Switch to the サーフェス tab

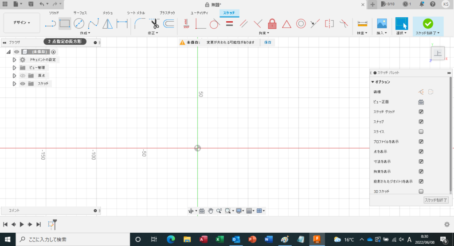tap(80, 13)
